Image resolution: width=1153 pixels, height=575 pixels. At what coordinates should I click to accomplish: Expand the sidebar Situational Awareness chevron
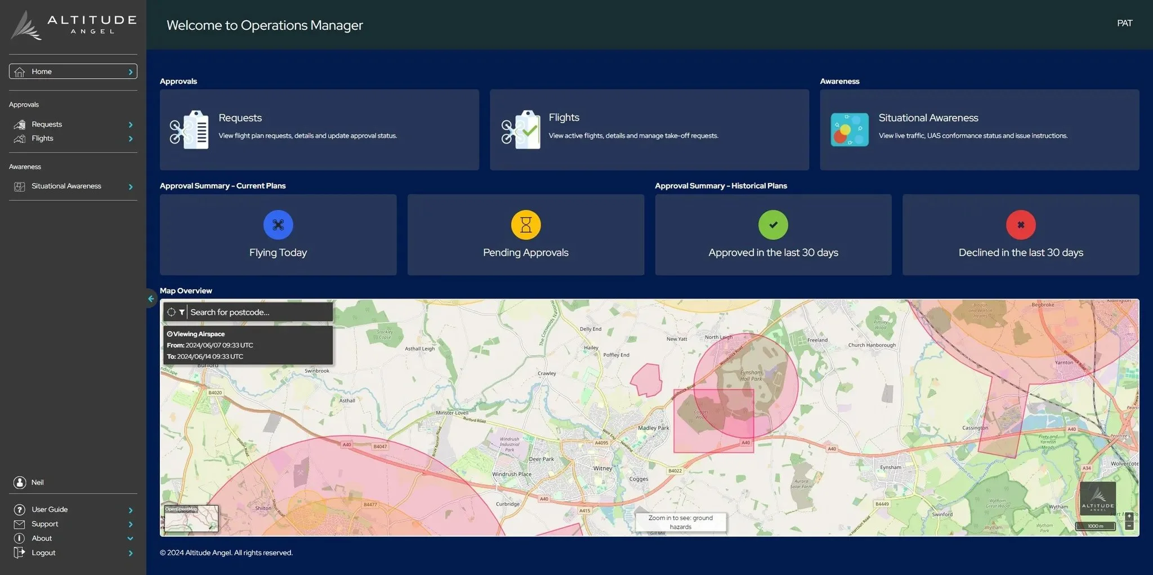(131, 187)
